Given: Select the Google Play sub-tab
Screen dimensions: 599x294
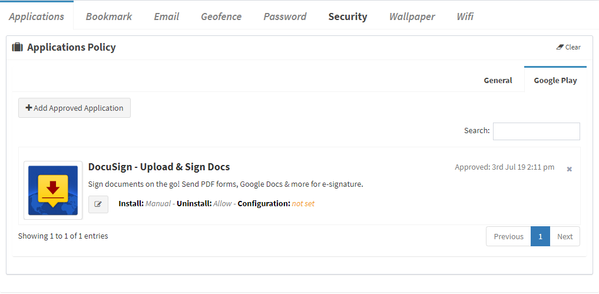Looking at the screenshot, I should [555, 80].
